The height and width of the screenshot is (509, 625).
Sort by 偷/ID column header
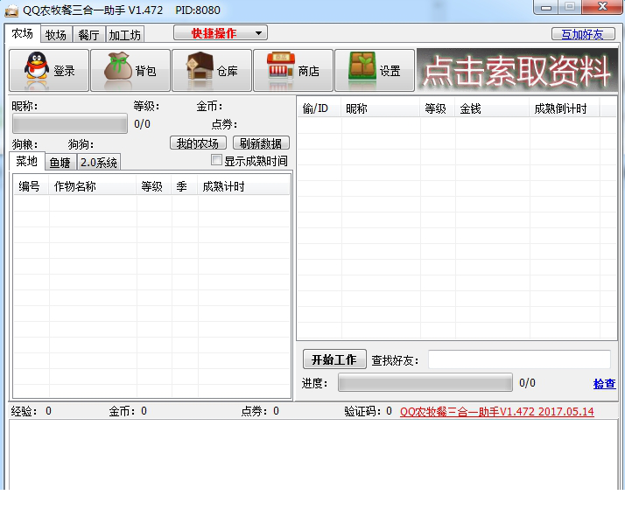pos(320,108)
